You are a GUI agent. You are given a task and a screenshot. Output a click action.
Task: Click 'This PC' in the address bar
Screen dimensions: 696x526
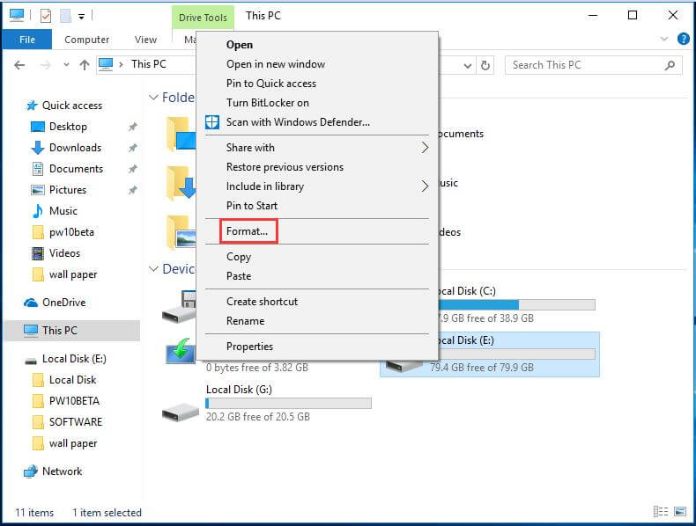[x=149, y=64]
